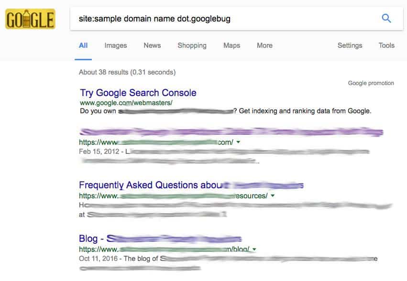Focus the search query input field
This screenshot has height=281, width=407.
pos(223,19)
